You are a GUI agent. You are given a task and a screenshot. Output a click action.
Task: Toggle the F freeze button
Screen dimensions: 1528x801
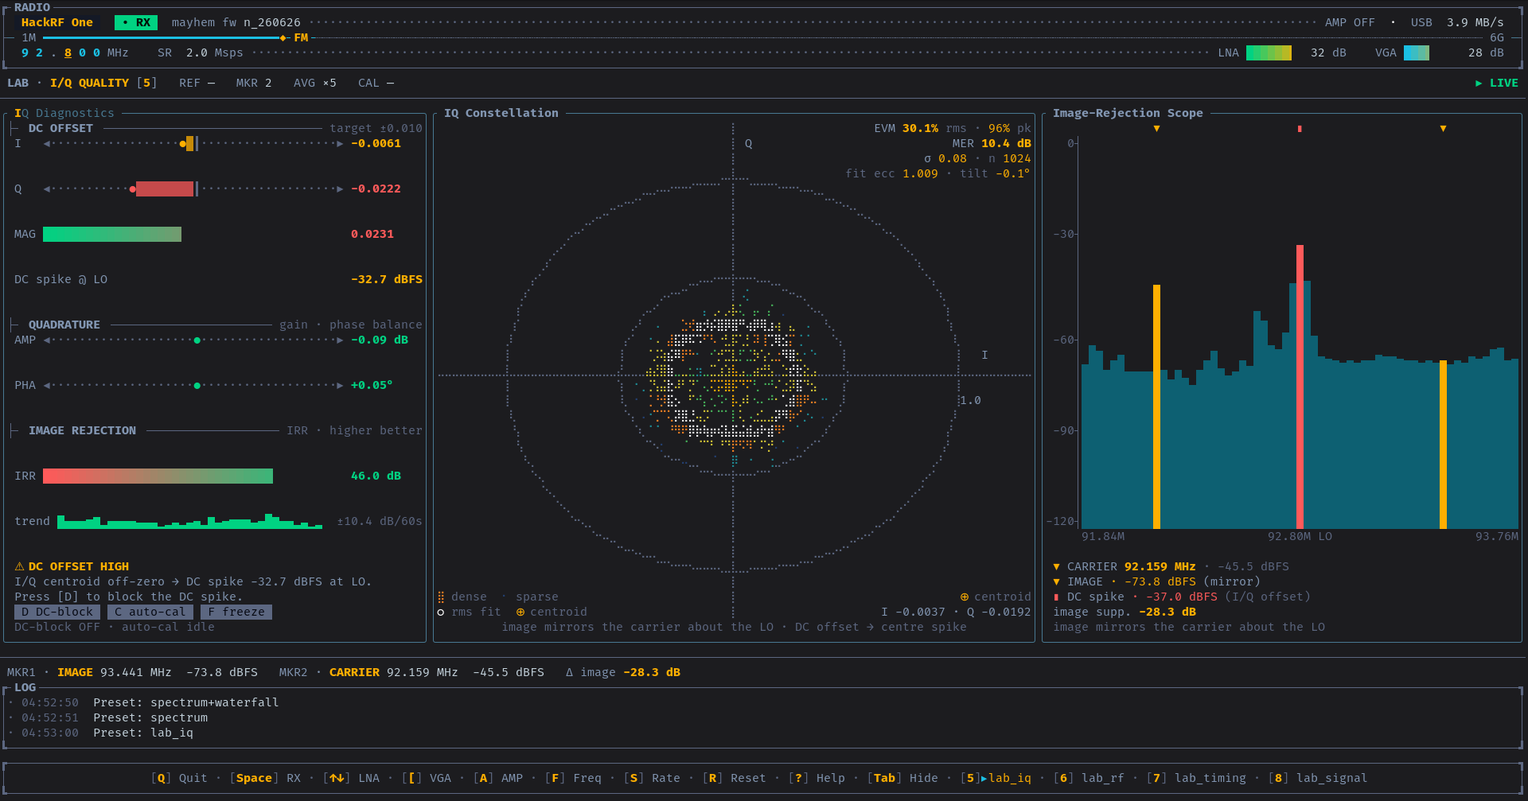tap(236, 612)
